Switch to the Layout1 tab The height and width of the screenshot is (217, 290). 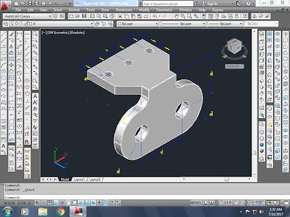coord(79,179)
